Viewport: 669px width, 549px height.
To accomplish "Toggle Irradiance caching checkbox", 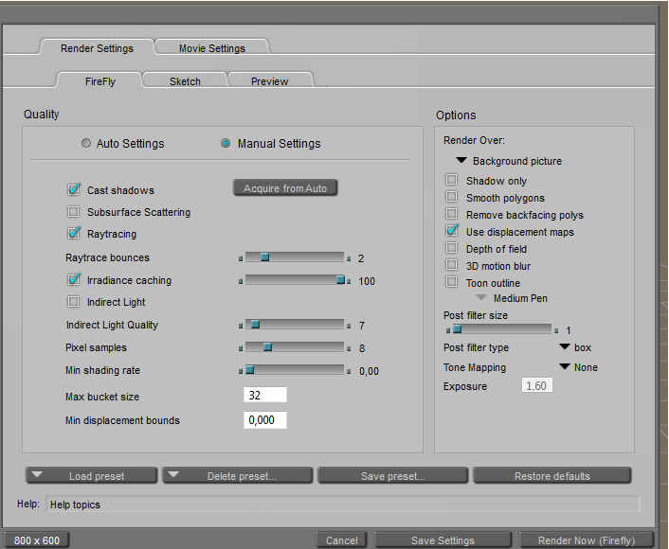I will tap(73, 279).
